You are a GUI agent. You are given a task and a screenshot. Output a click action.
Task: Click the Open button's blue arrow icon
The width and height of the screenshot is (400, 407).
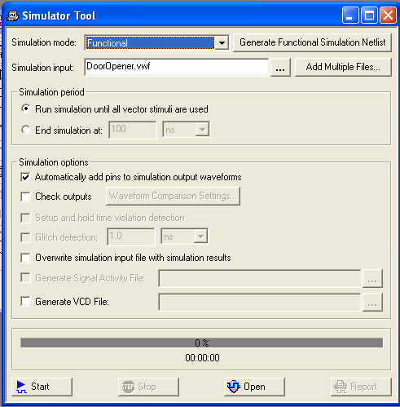tap(234, 387)
